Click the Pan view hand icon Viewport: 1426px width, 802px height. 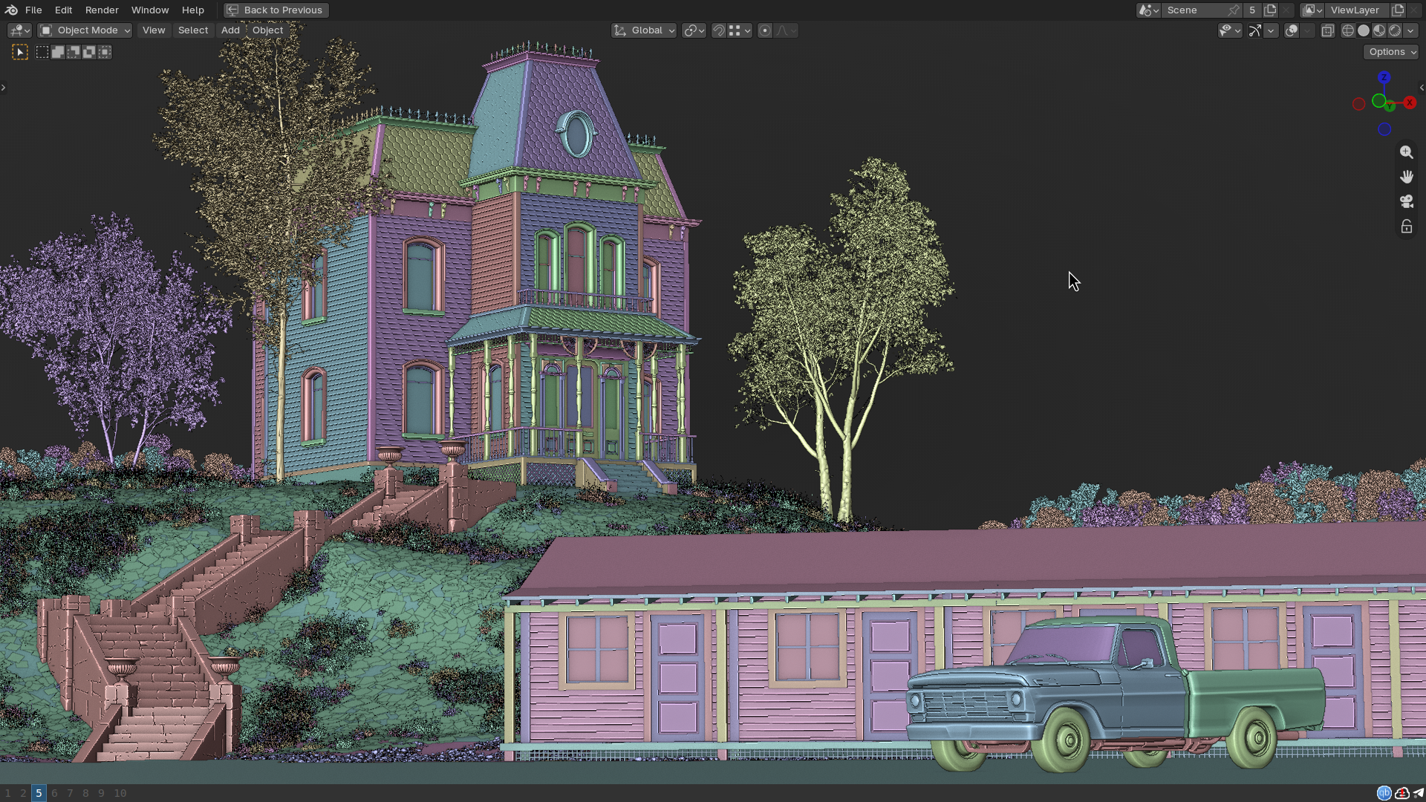click(1407, 177)
